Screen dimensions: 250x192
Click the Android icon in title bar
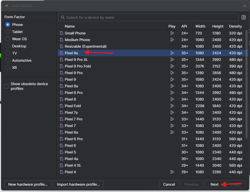coord(7,6)
